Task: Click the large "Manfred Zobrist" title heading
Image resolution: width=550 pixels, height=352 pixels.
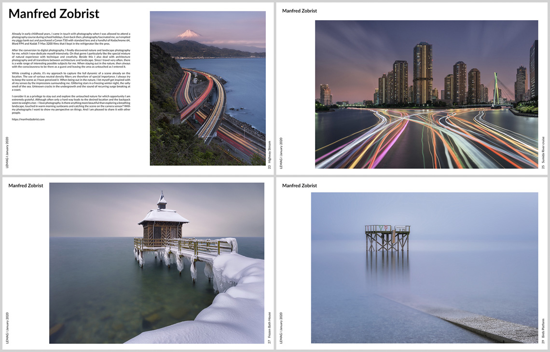Action: point(54,13)
